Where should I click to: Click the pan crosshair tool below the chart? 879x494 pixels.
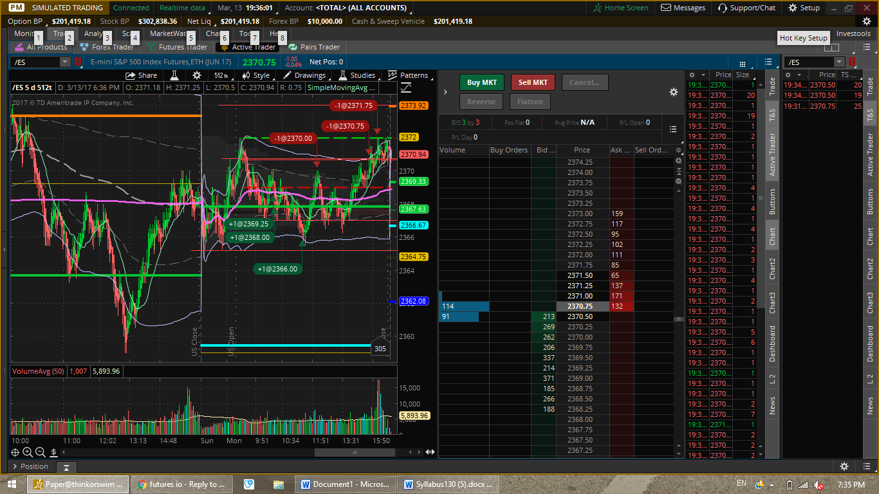(x=15, y=452)
